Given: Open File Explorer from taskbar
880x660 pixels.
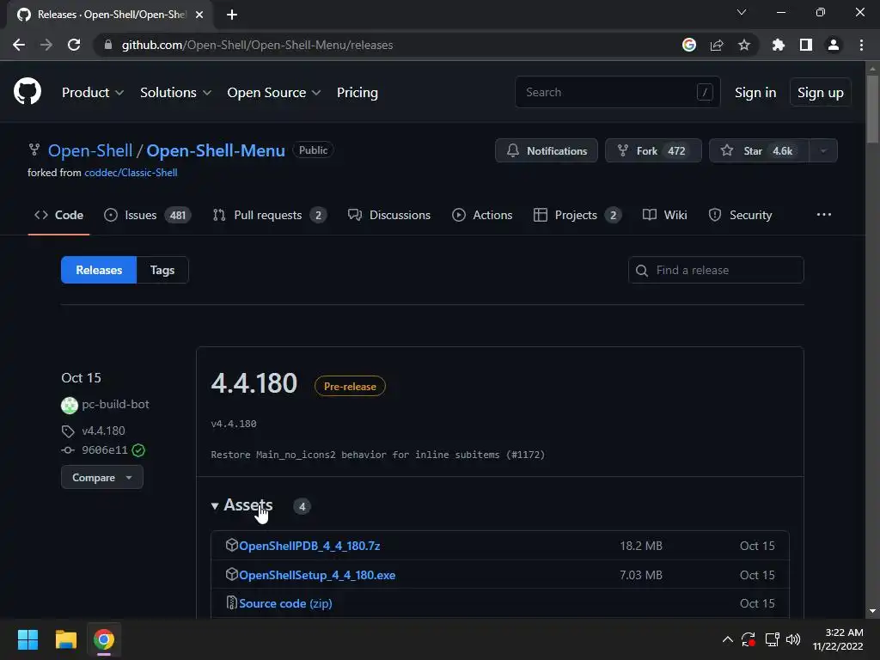Looking at the screenshot, I should tap(65, 639).
